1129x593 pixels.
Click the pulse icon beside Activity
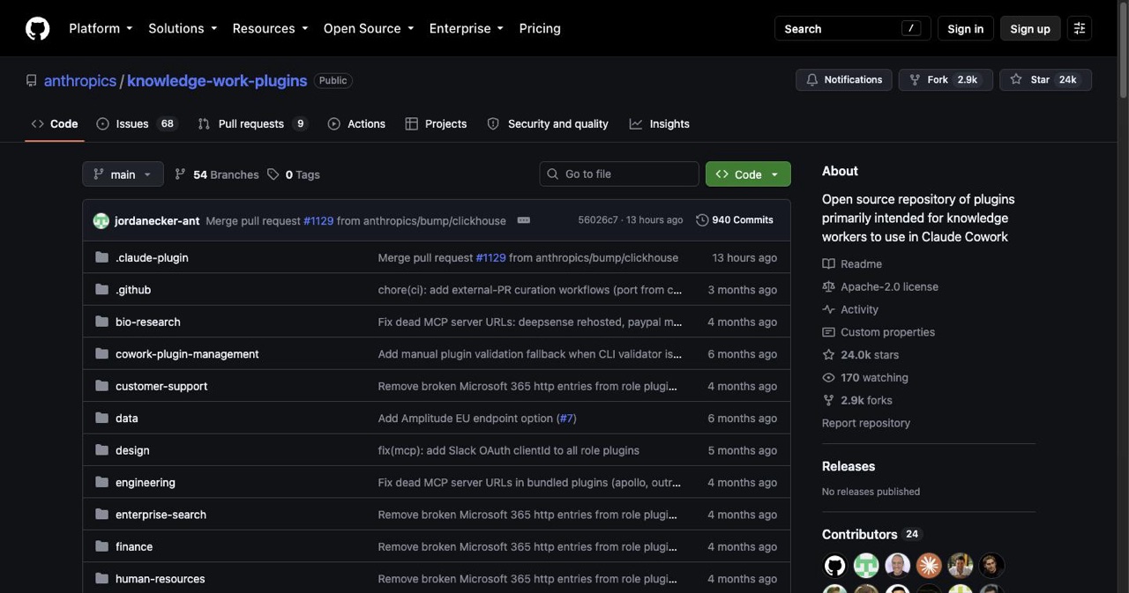click(x=828, y=309)
